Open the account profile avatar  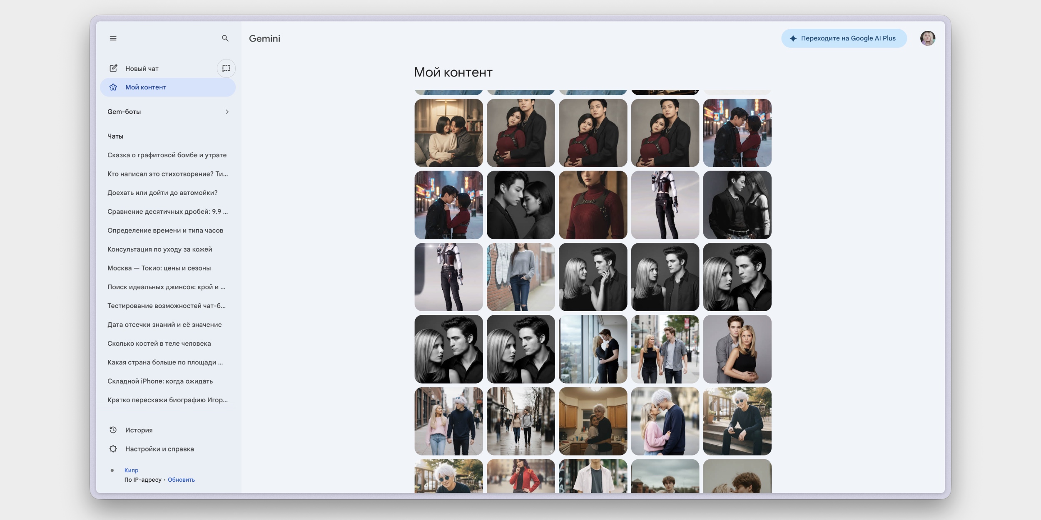[x=927, y=38]
